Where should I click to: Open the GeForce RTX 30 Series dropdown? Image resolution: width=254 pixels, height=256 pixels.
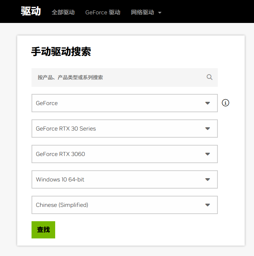click(125, 128)
